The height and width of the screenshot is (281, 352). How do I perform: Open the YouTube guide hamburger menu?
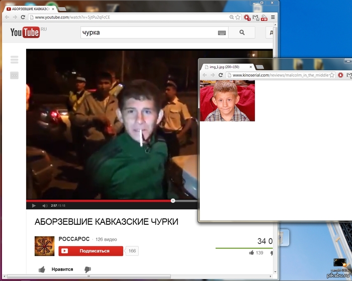pyautogui.click(x=14, y=60)
